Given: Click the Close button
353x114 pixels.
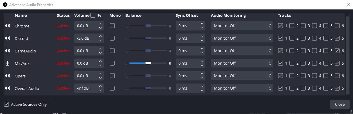Looking at the screenshot, I should (x=340, y=104).
